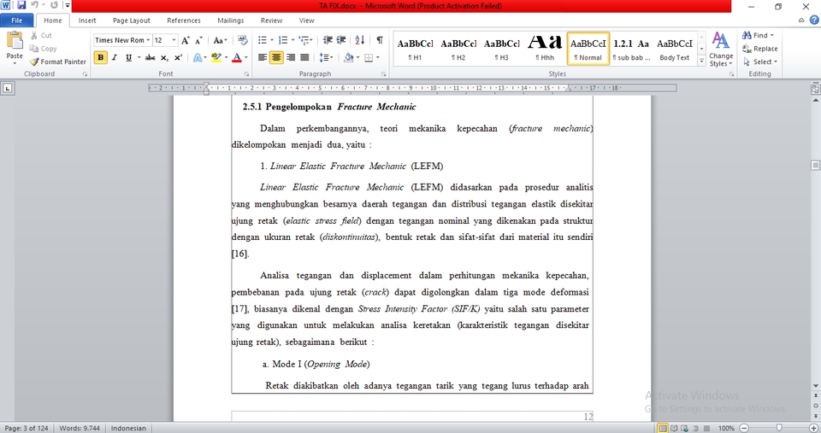
Task: Switch to References tab
Action: click(184, 20)
